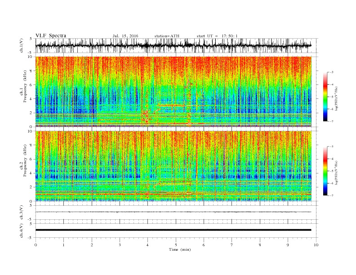This screenshot has height=275, width=356.
Task: Click the time axis tick label "1"
Action: (63, 245)
